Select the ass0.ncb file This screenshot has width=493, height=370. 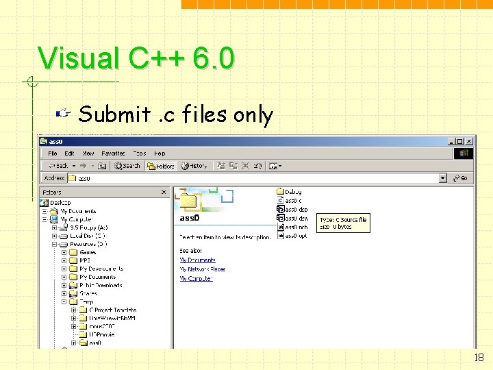292,227
